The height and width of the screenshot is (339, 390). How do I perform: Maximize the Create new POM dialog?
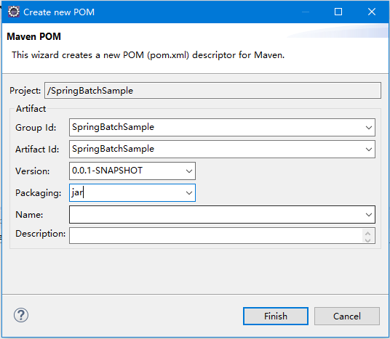click(338, 12)
